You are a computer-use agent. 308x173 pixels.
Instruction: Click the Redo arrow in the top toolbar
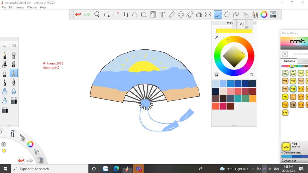(x=87, y=14)
